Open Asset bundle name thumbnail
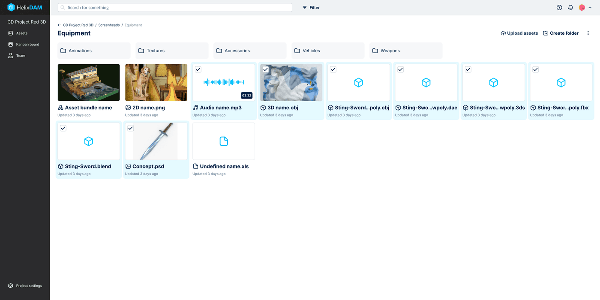The width and height of the screenshot is (600, 300). 89,82
